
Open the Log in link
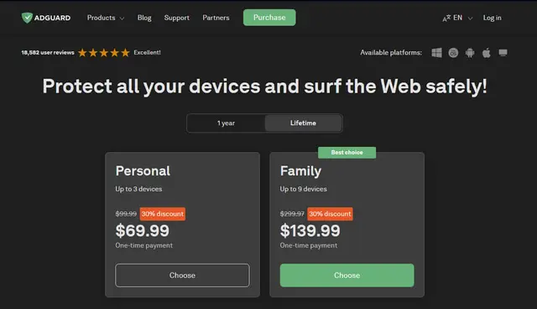[x=493, y=18]
